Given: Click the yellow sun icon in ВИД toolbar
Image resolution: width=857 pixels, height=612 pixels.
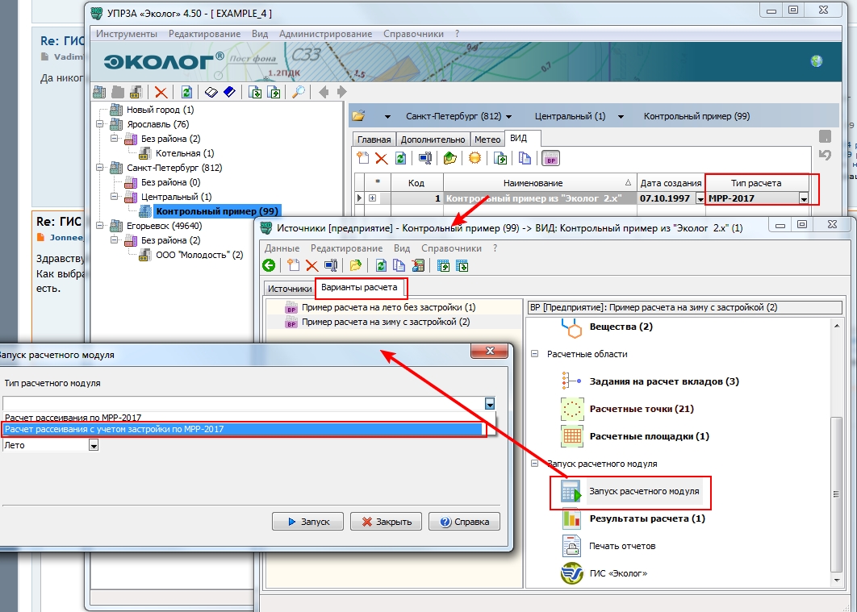Looking at the screenshot, I should 474,158.
